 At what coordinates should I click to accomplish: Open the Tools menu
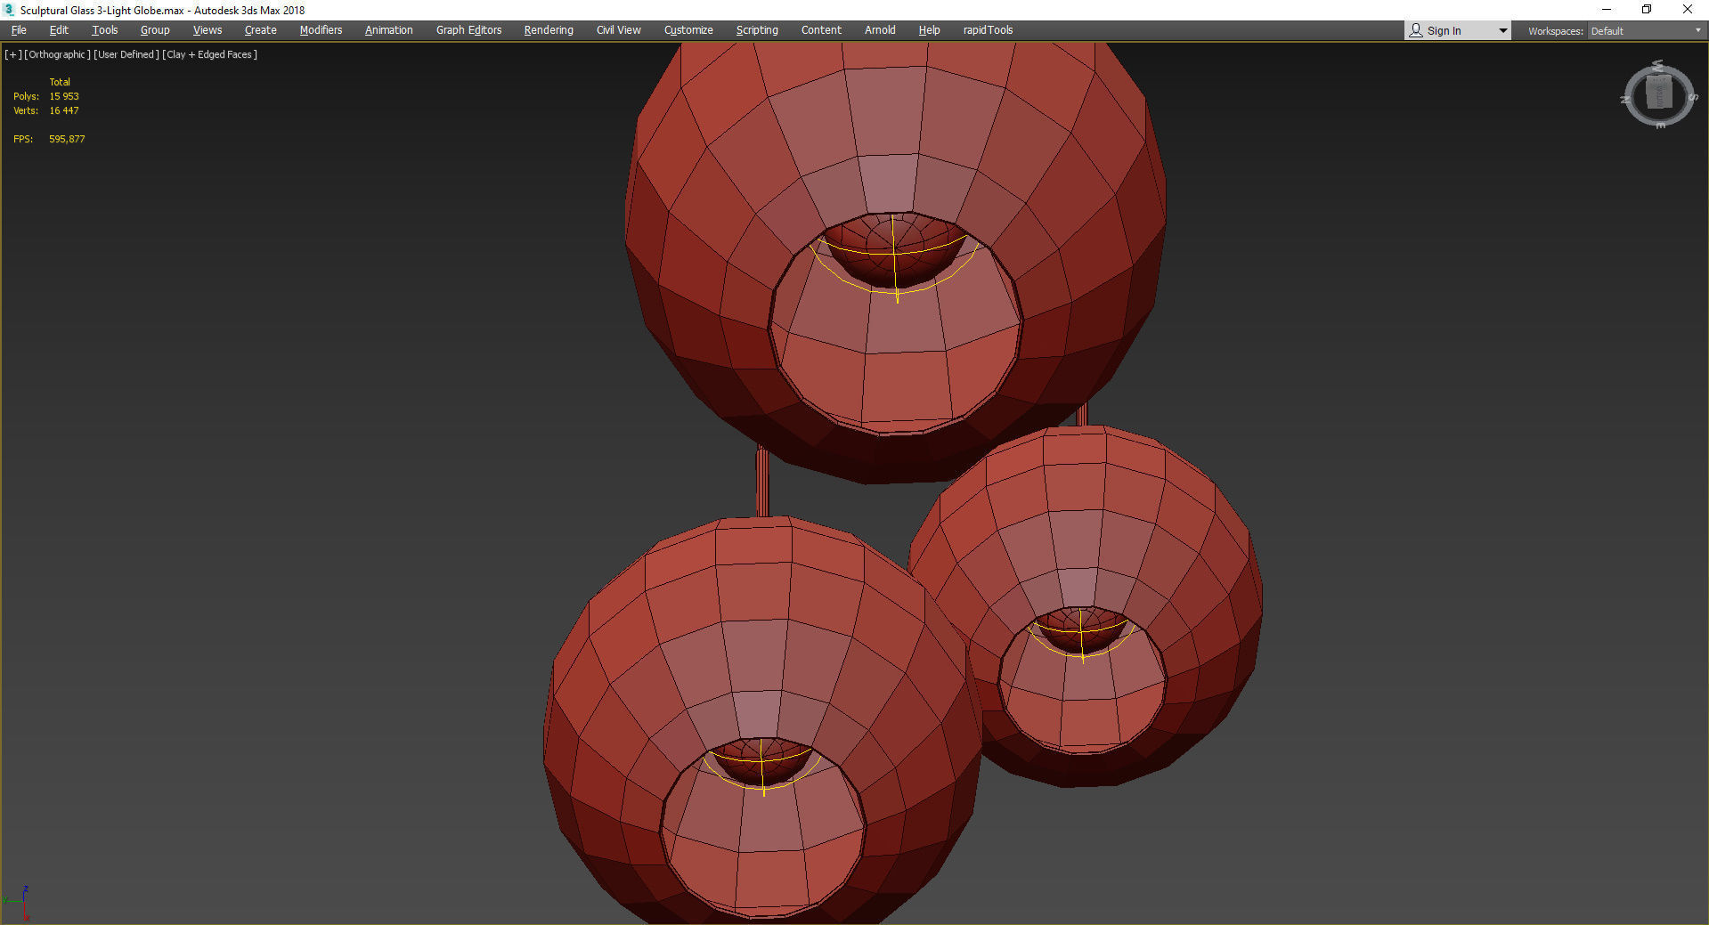point(104,30)
